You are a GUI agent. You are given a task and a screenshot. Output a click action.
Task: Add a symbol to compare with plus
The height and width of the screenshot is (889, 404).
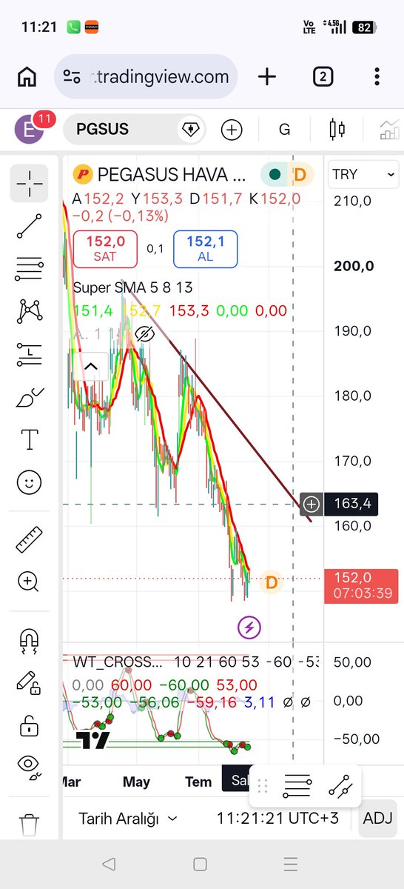[232, 130]
